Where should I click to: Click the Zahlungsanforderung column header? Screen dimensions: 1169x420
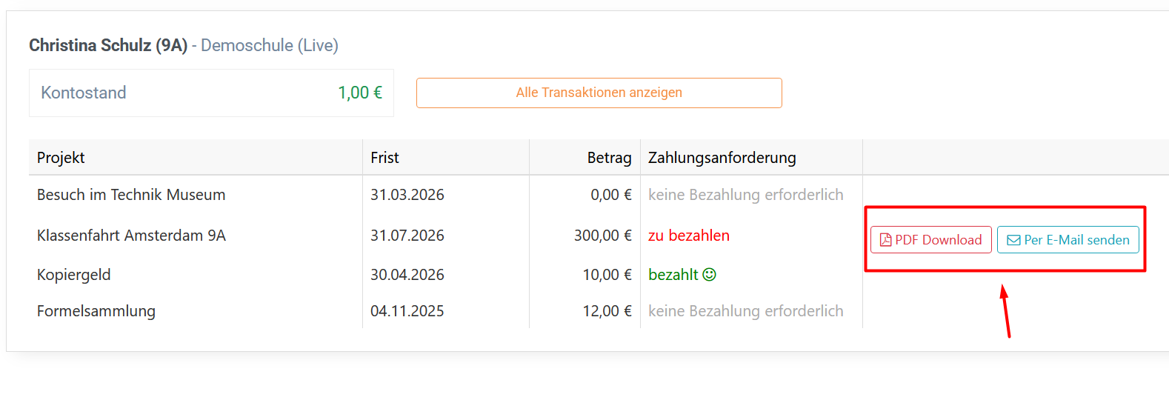point(722,158)
